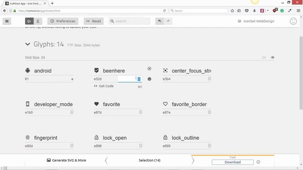303x170 pixels.
Task: Click the undo arrow button
Action: click(160, 21)
